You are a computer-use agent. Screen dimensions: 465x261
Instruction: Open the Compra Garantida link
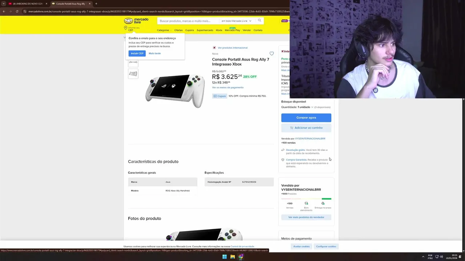point(296,159)
